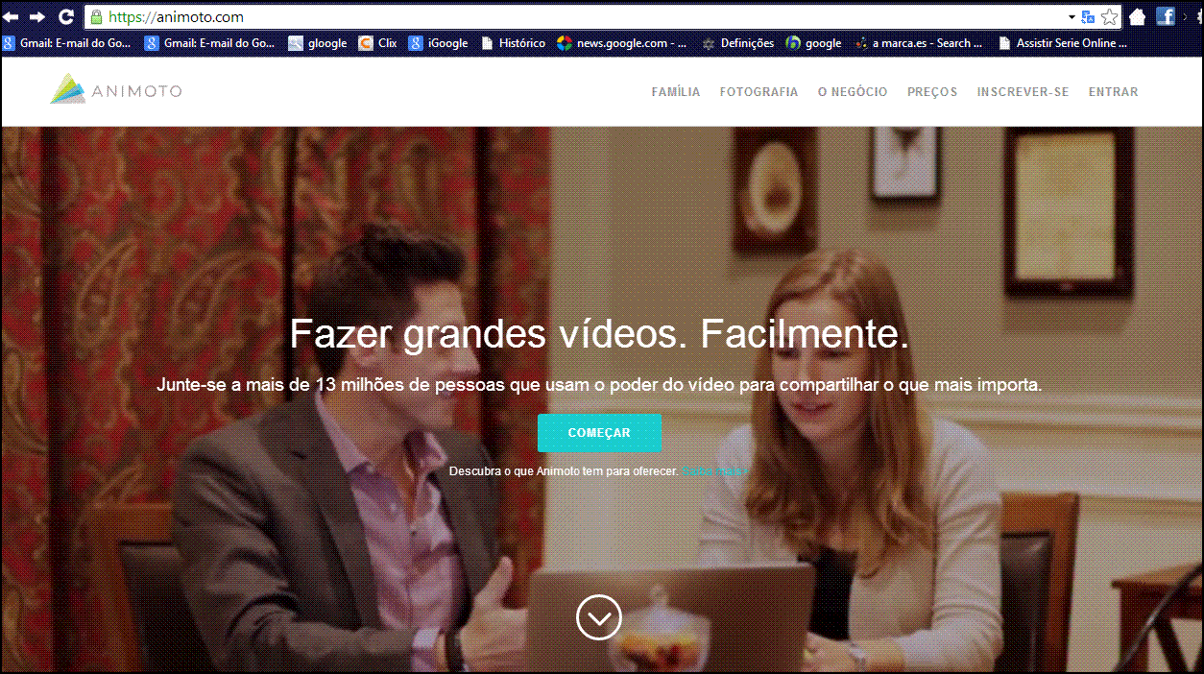The width and height of the screenshot is (1204, 674).
Task: Click the extension icon inside the address bar
Action: (1086, 16)
